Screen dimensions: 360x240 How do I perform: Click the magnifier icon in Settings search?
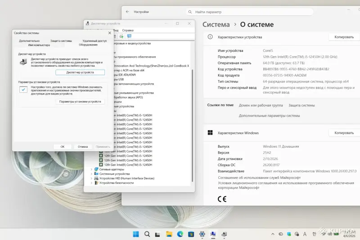coord(190,12)
